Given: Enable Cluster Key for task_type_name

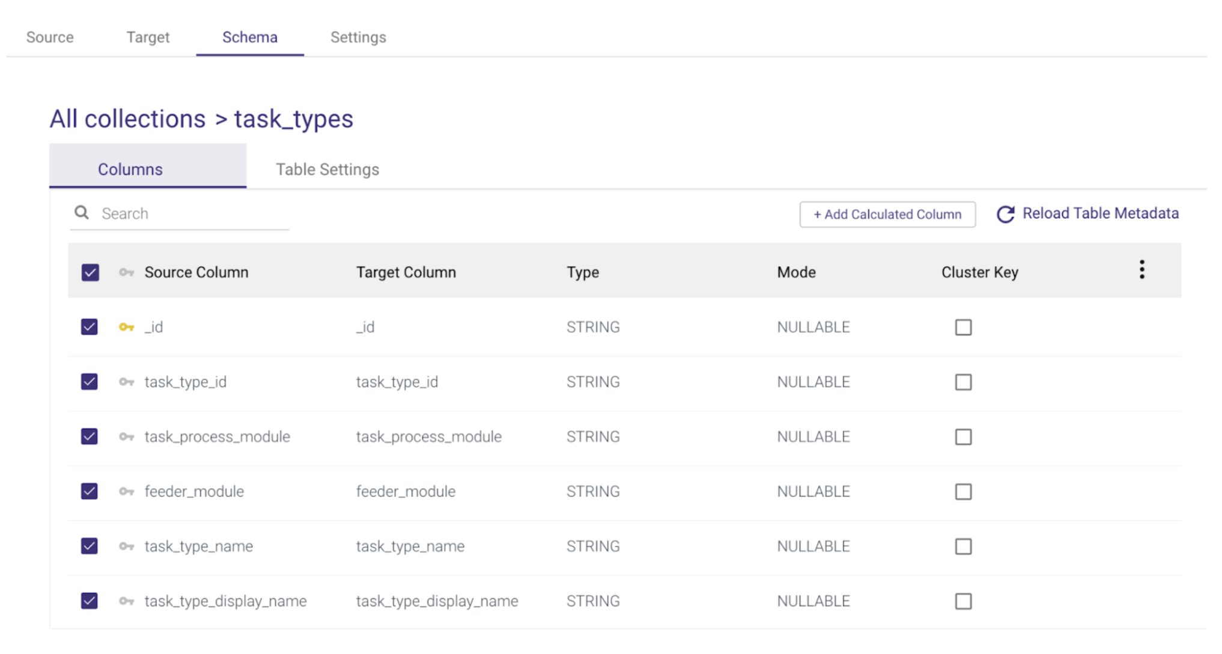Looking at the screenshot, I should 963,546.
